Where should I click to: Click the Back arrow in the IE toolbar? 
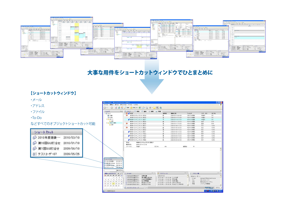(x=105, y=108)
